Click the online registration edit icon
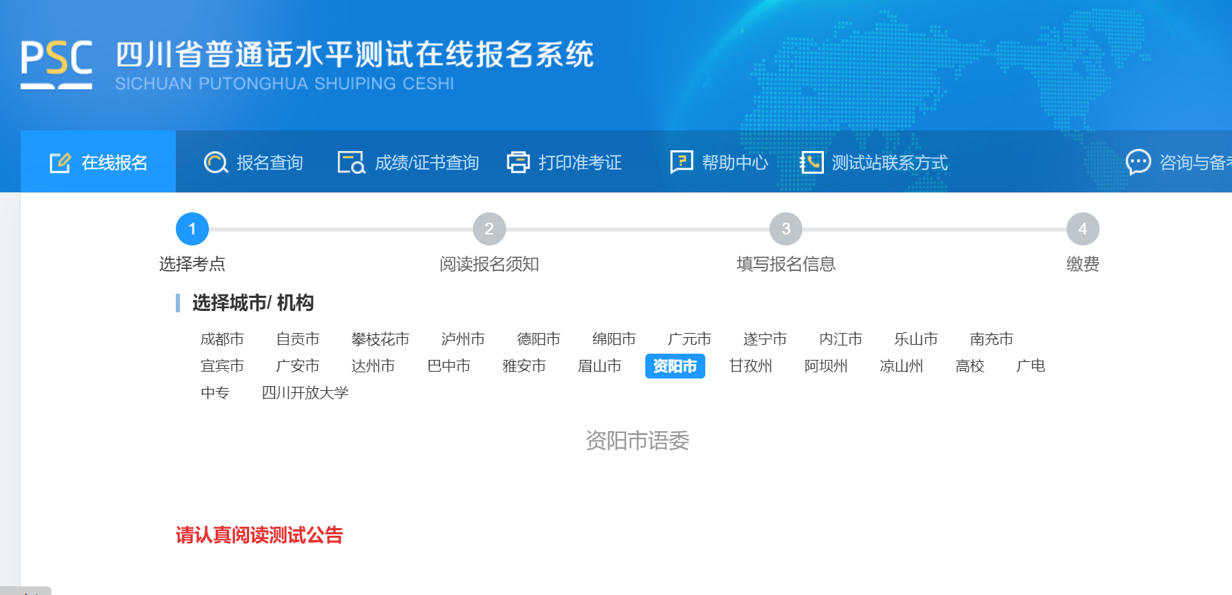 [x=60, y=163]
